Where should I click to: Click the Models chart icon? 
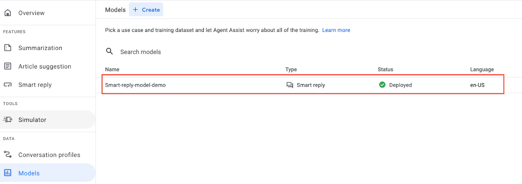tap(8, 173)
